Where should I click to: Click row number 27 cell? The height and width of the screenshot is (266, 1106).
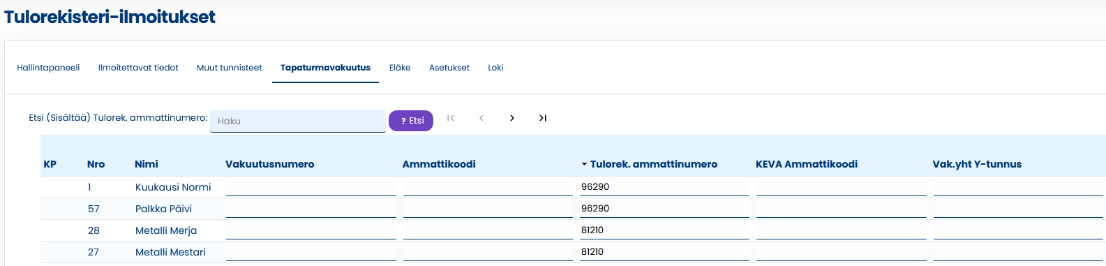94,252
